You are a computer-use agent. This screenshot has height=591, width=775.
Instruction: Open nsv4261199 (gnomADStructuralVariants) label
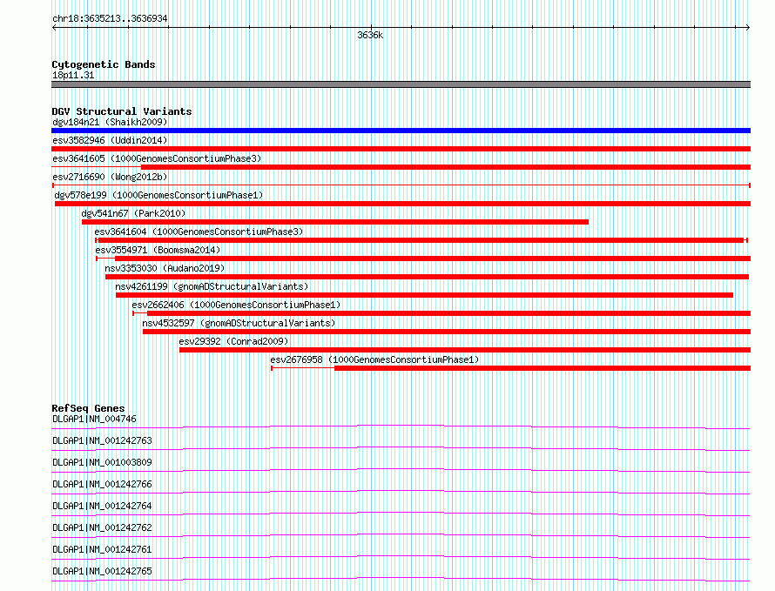point(212,286)
